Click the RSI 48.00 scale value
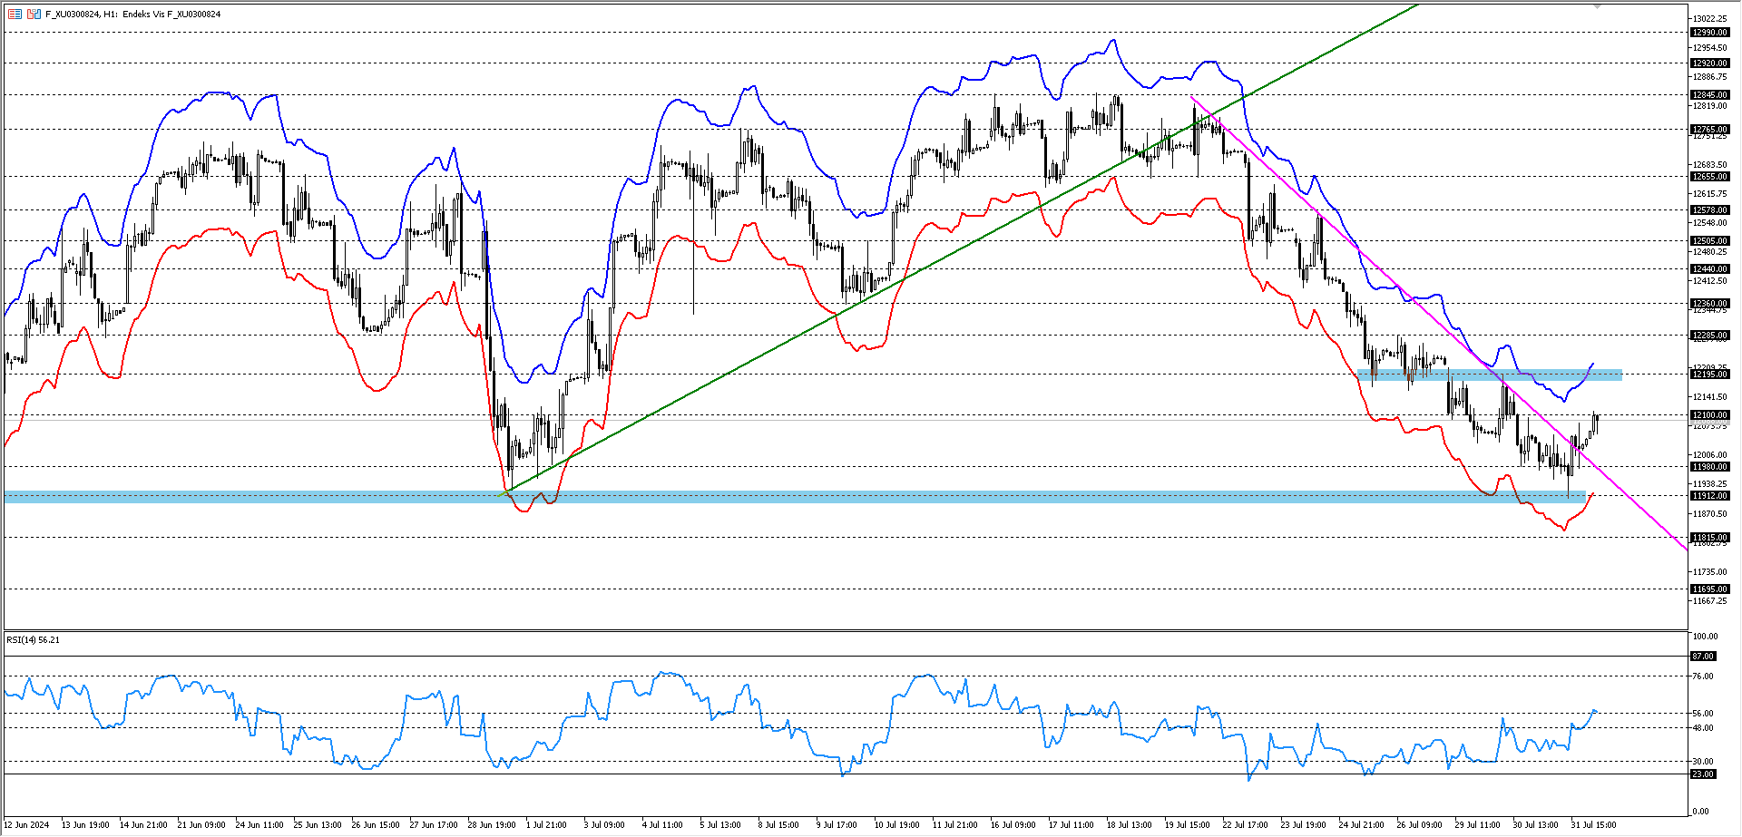 point(1703,728)
